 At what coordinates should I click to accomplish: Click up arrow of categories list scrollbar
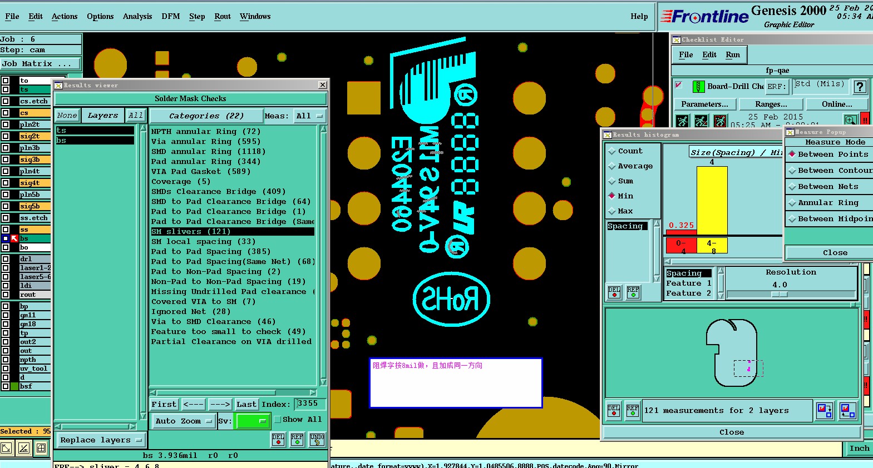323,129
